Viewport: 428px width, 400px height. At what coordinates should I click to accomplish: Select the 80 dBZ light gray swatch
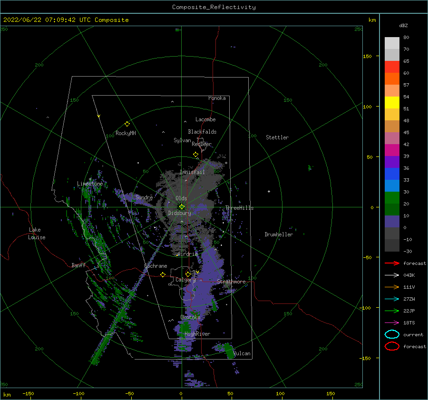pos(392,43)
